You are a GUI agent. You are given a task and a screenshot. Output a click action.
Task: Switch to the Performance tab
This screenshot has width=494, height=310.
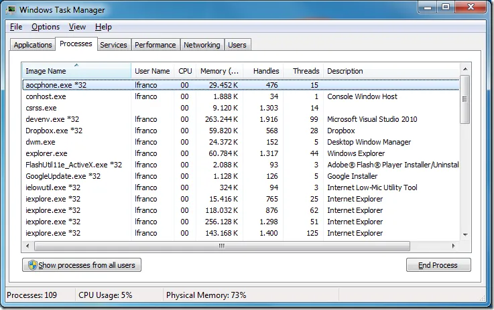click(155, 45)
